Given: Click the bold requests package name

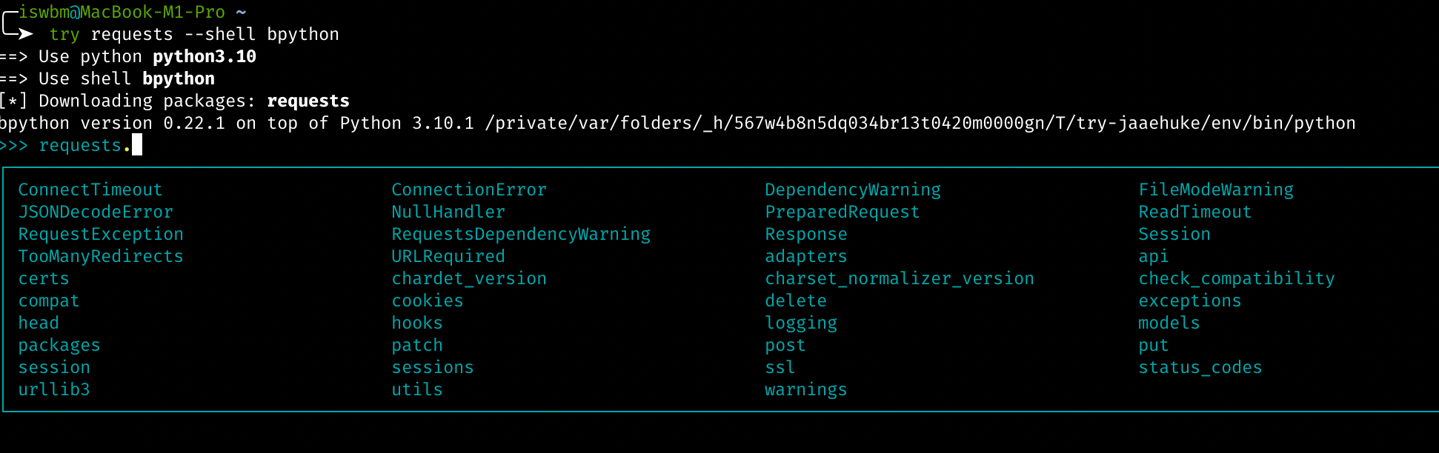Looking at the screenshot, I should tap(308, 101).
